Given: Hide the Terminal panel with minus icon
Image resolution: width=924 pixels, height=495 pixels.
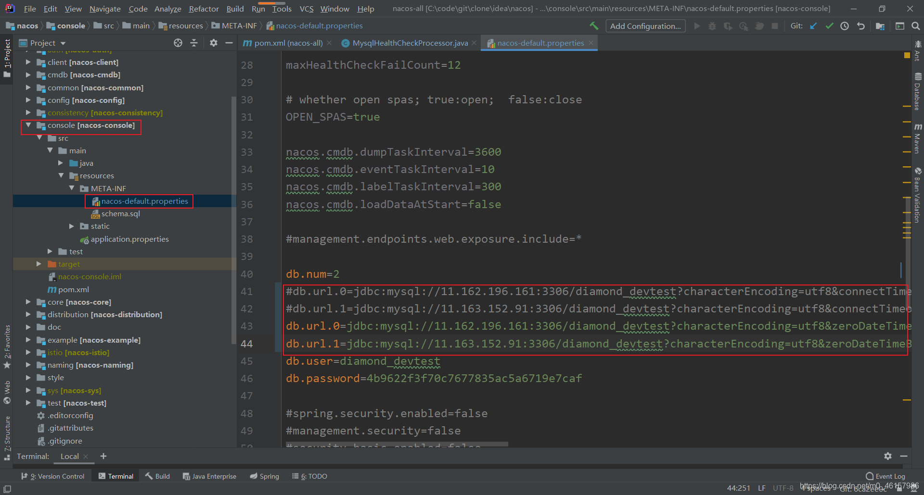Looking at the screenshot, I should (x=904, y=456).
